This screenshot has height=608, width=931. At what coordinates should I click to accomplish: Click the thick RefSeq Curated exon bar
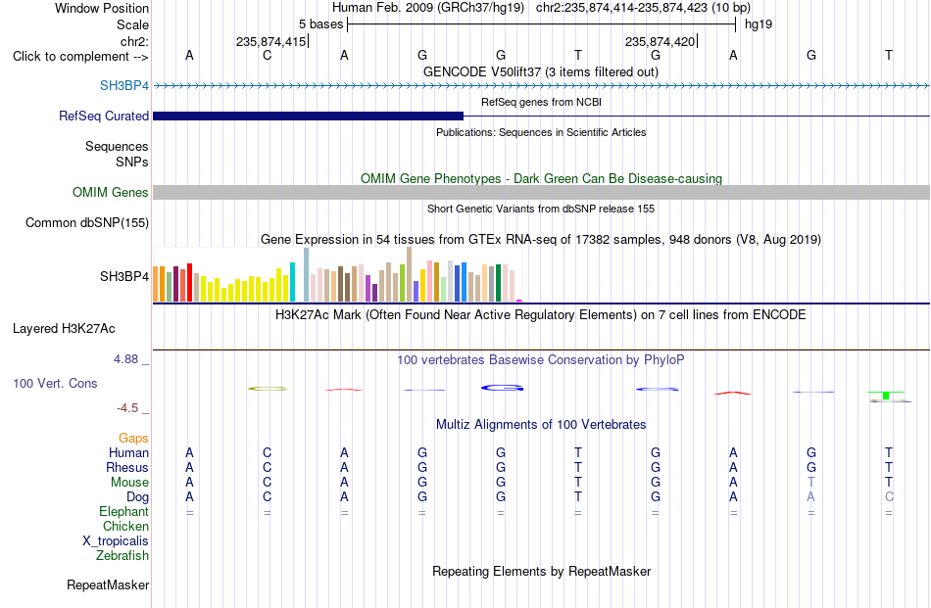click(308, 116)
